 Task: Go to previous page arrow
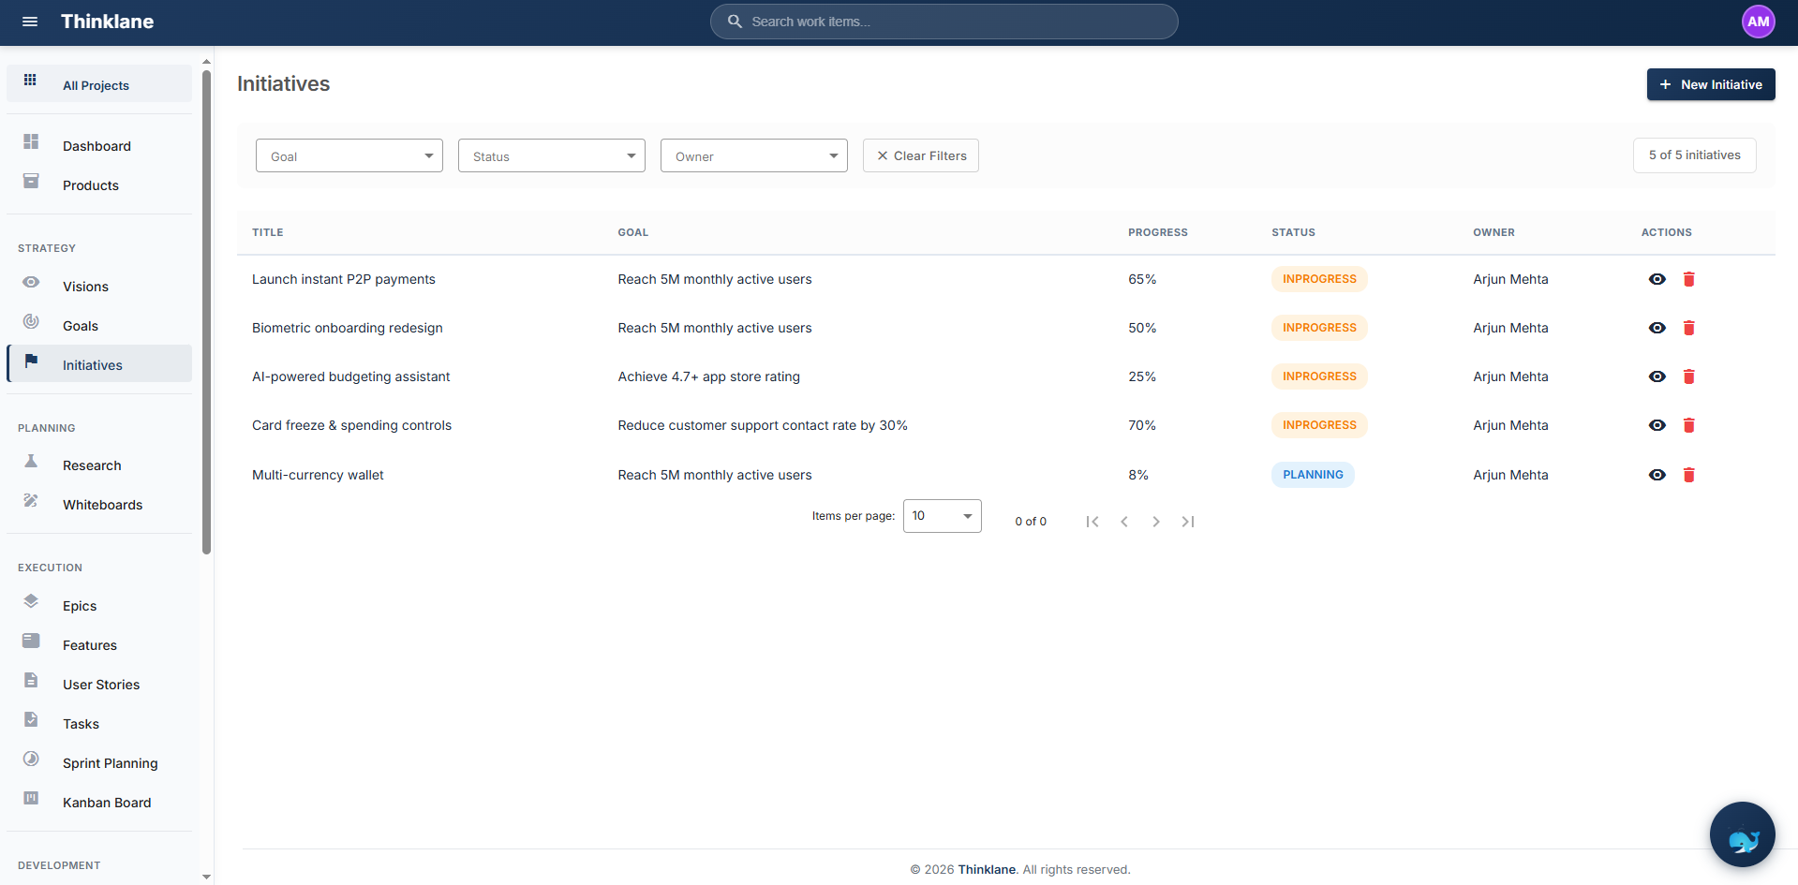point(1124,522)
